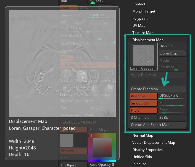
Task: Click Create And Export Map
Action: pos(158,125)
